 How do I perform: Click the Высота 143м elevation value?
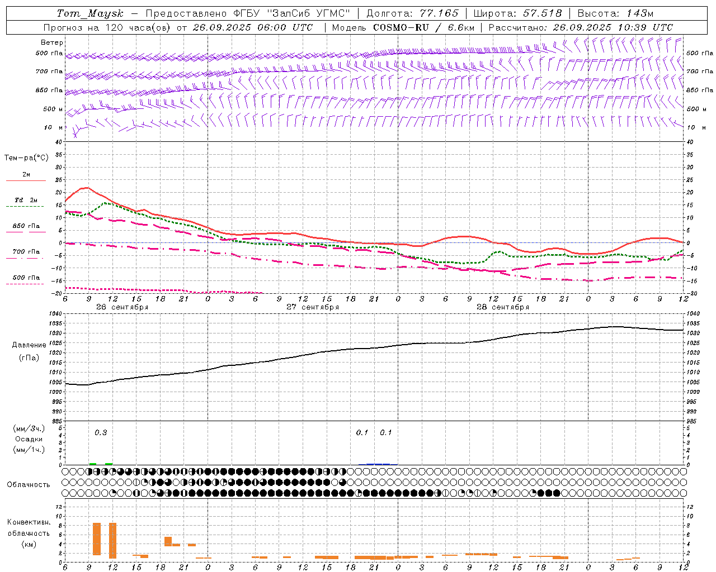[x=638, y=13]
